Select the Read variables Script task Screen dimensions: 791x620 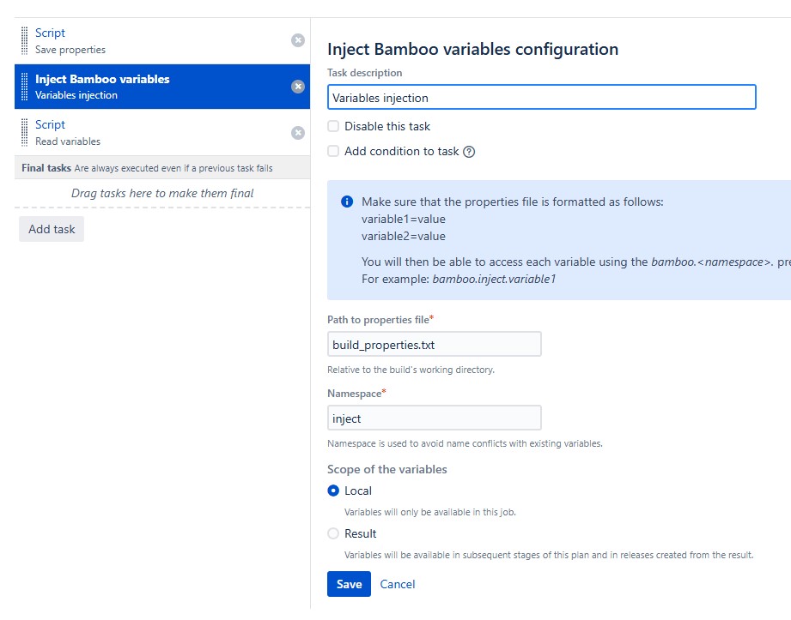162,132
